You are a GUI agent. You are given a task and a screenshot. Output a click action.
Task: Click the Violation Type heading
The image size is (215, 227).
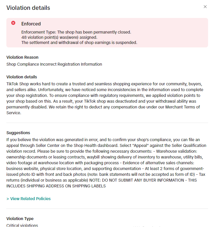click(x=20, y=219)
